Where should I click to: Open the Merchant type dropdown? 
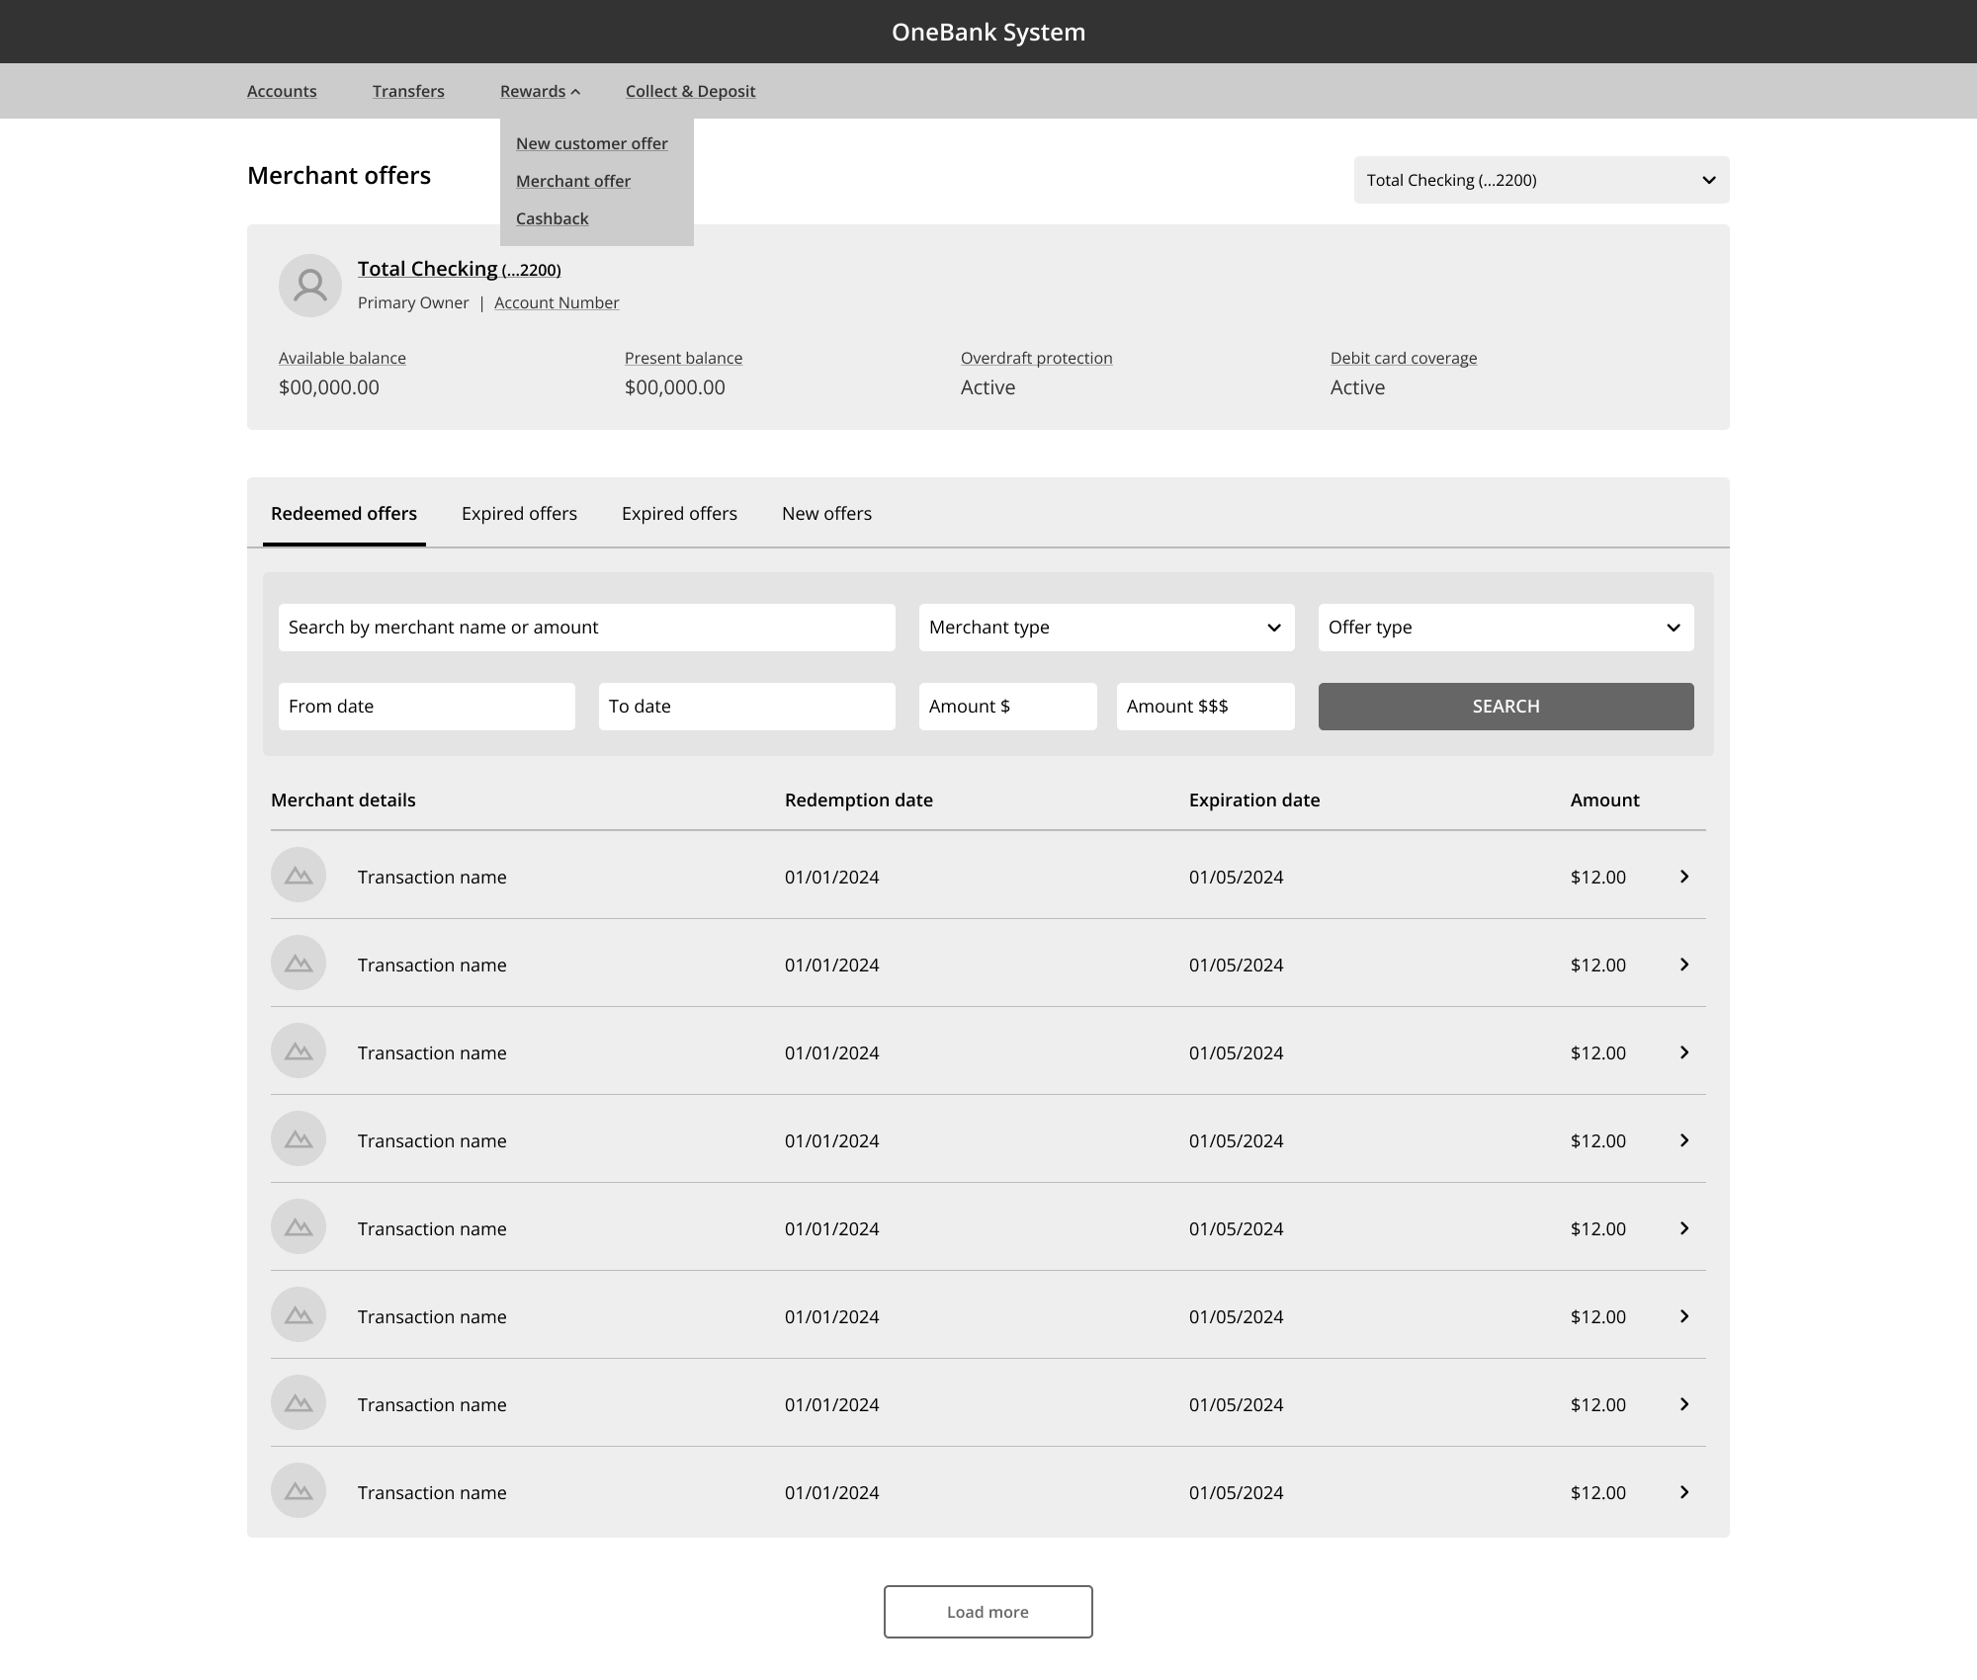pyautogui.click(x=1105, y=627)
